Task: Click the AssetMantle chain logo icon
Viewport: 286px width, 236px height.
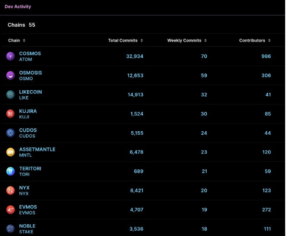Action: tap(11, 152)
